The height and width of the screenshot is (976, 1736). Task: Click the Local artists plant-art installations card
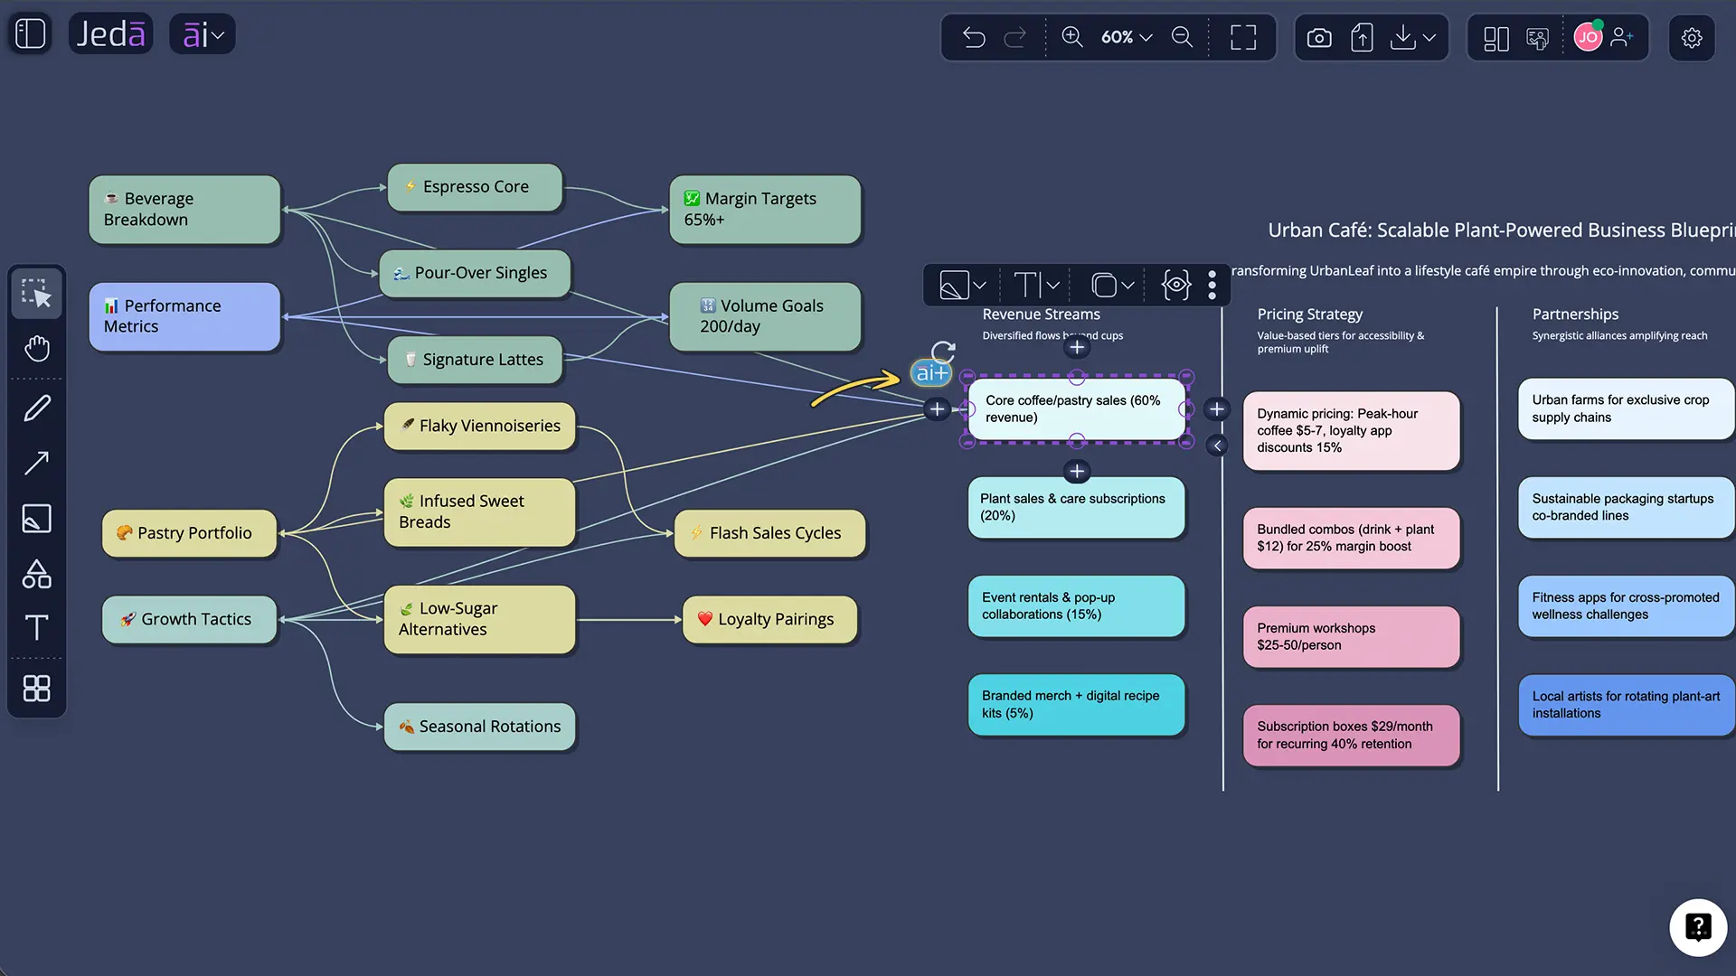(x=1626, y=705)
